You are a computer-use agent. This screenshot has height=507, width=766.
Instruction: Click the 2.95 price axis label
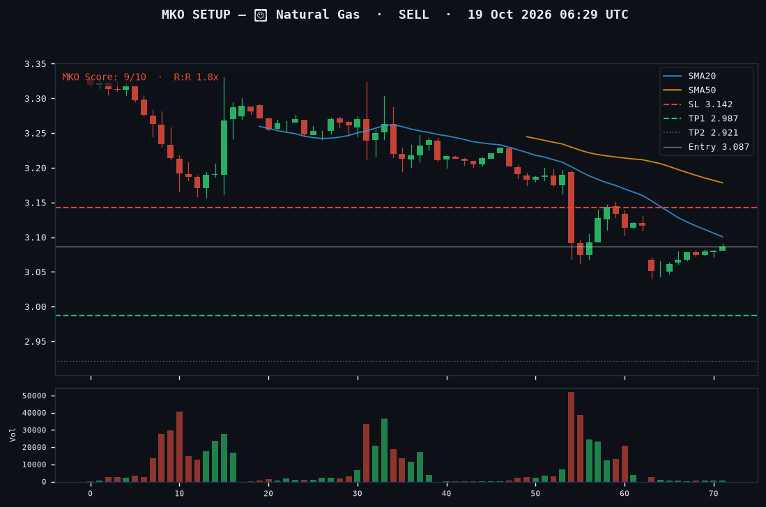coord(35,341)
